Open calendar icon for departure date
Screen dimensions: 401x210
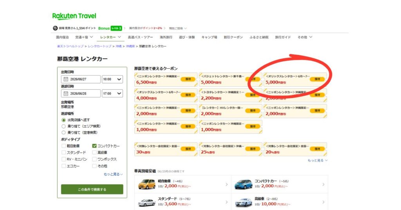click(x=66, y=79)
